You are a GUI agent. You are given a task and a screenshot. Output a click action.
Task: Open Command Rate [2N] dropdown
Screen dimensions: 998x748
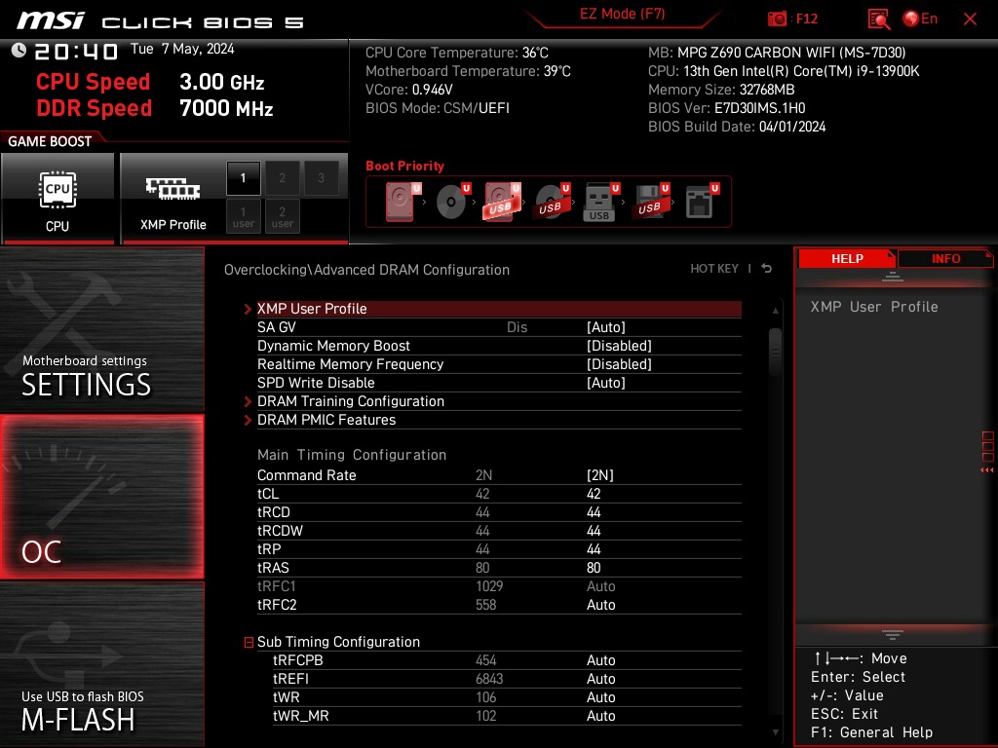(600, 475)
